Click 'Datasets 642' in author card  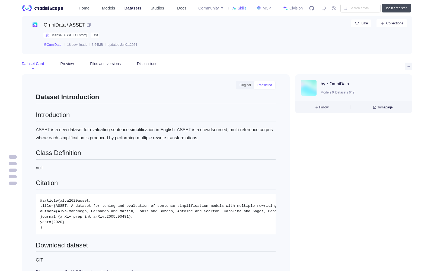345,92
